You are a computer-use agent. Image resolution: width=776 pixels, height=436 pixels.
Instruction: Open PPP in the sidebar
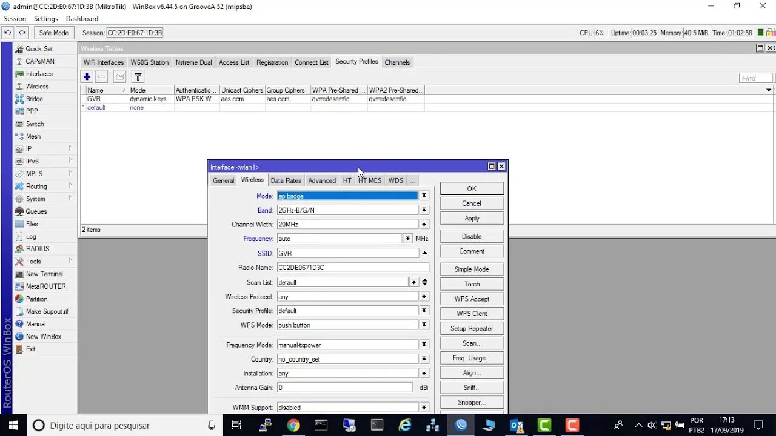32,111
